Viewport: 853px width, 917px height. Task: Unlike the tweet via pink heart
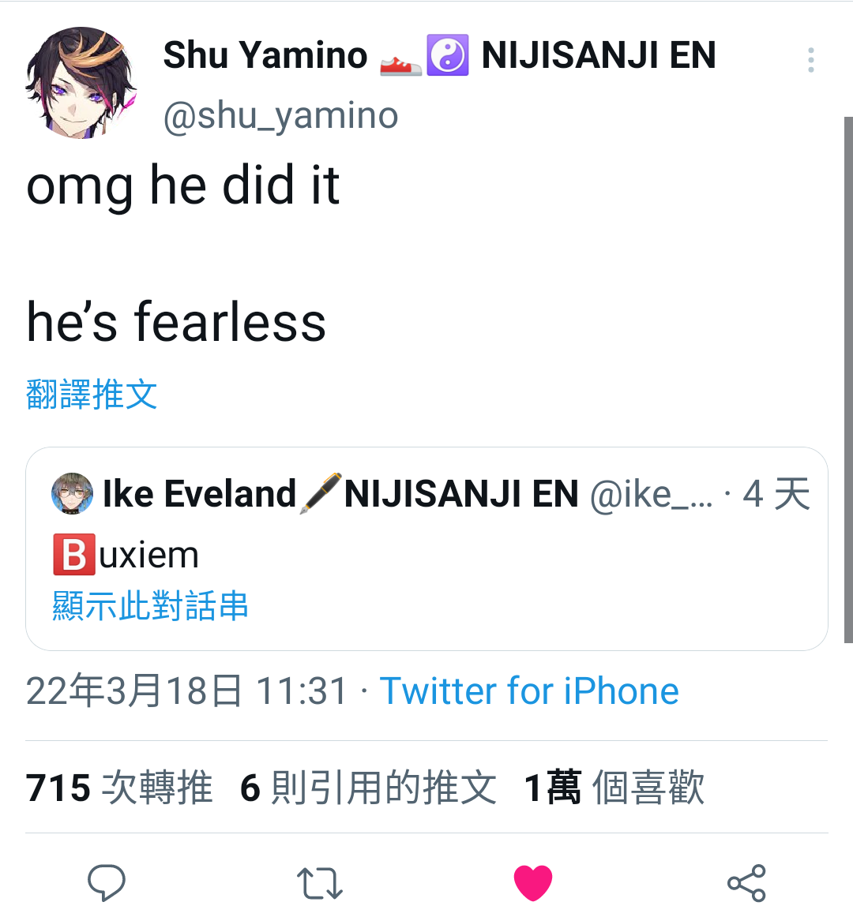click(533, 882)
